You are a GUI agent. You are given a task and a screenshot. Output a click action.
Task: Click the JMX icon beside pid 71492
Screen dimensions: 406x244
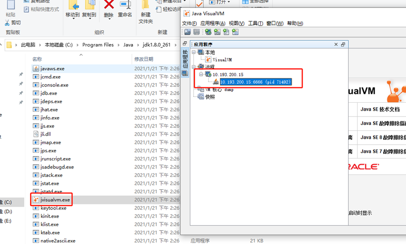(x=216, y=82)
